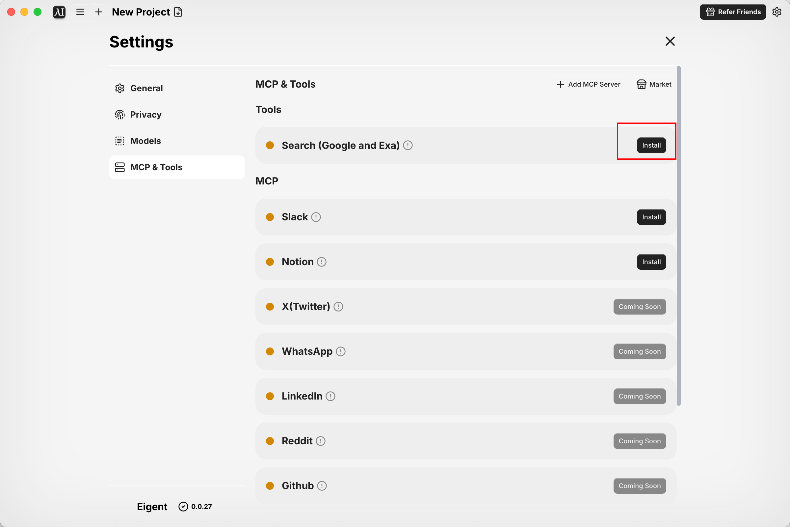Viewport: 790px width, 527px height.
Task: Click the settings list vertical scrollbar
Action: pos(678,236)
